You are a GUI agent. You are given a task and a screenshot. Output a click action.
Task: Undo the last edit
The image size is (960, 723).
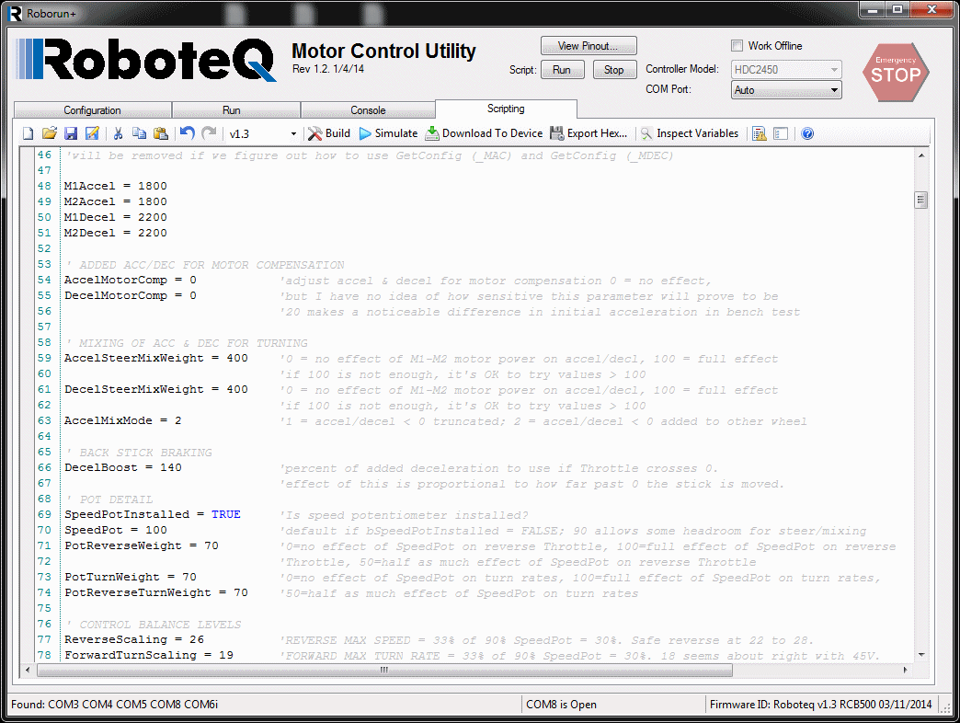click(x=188, y=133)
